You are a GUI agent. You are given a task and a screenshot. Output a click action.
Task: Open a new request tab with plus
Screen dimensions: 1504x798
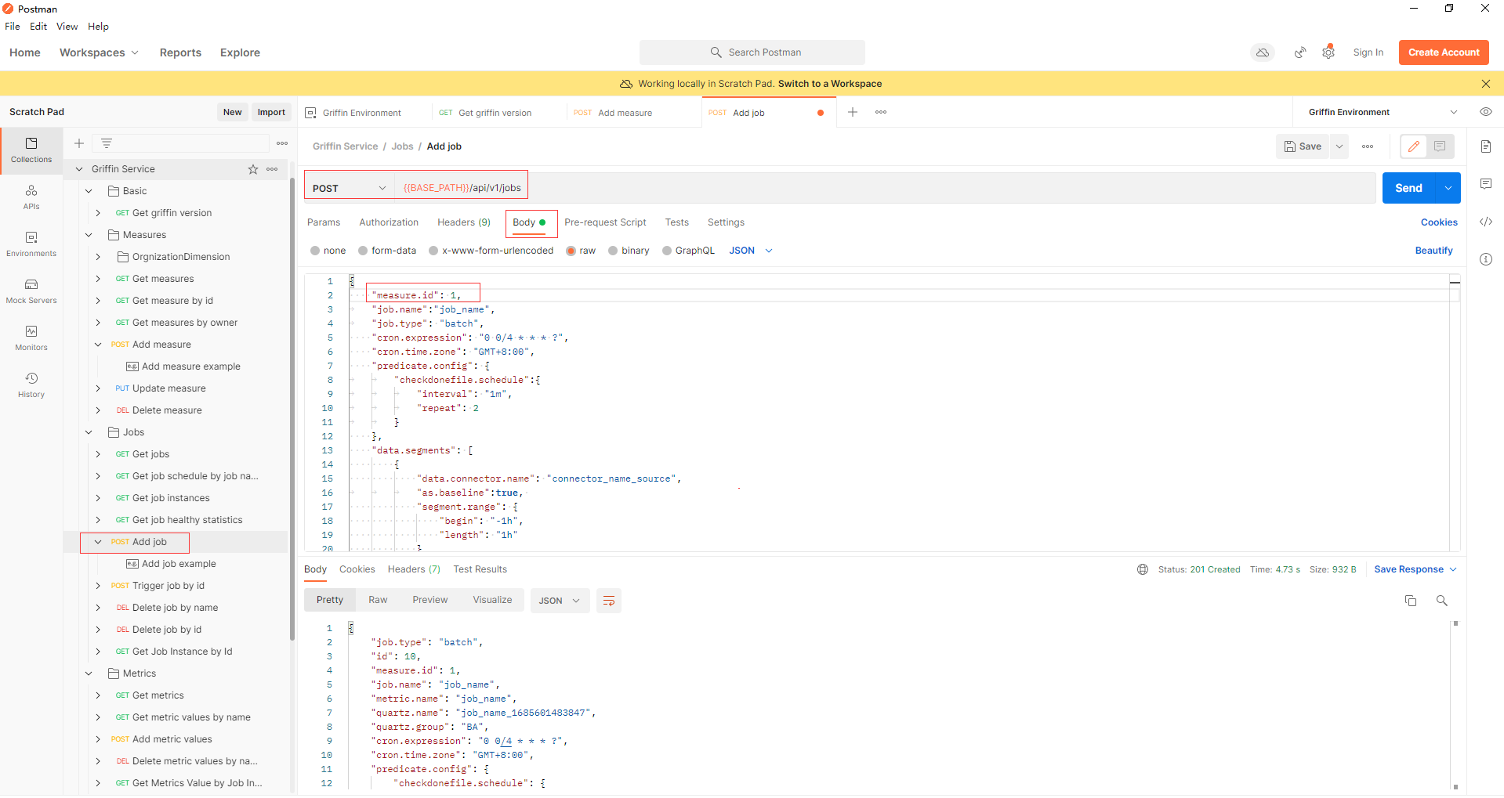[853, 112]
